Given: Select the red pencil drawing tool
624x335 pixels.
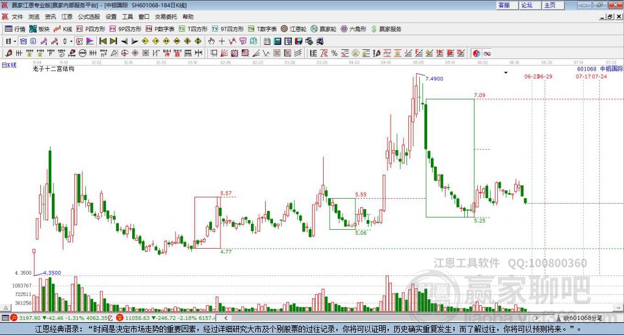Looking at the screenshot, I should (x=9, y=53).
